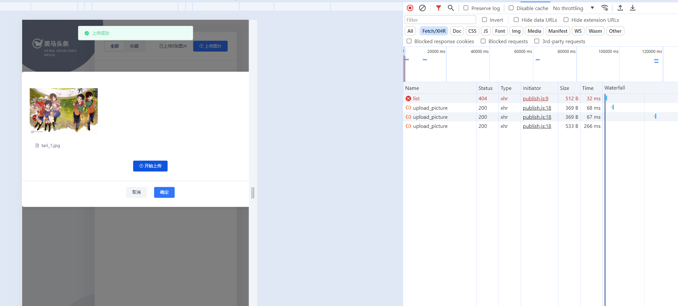Click the 上传成功 success notification
Viewport: 678px width, 306px height.
click(136, 33)
